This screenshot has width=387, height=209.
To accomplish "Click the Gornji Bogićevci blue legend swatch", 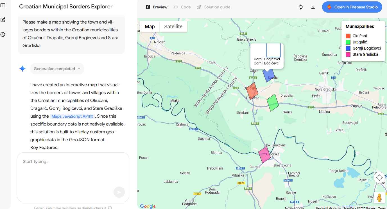I will coord(348,48).
